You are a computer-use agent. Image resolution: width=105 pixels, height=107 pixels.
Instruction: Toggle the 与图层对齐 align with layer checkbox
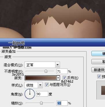coord(47,85)
